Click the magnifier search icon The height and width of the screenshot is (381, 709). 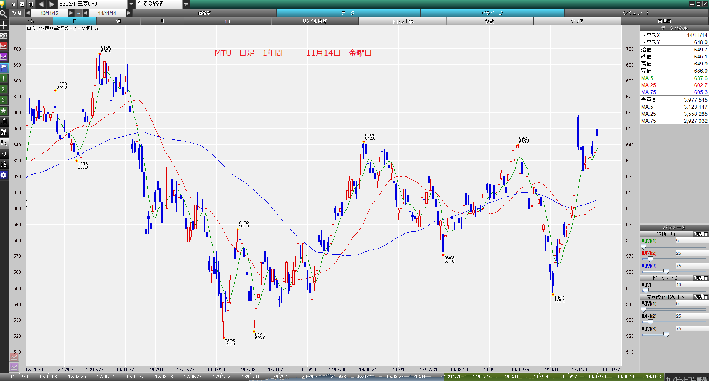[x=4, y=14]
